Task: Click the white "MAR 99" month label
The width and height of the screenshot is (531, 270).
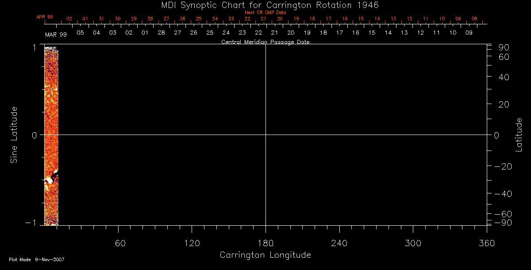Action: coord(56,34)
